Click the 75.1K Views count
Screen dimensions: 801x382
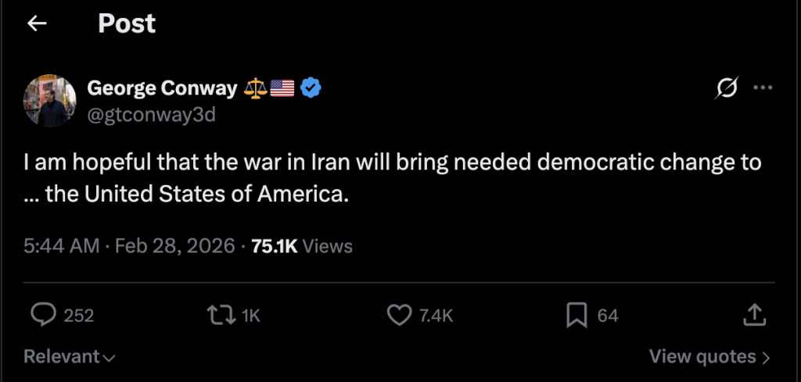[302, 246]
